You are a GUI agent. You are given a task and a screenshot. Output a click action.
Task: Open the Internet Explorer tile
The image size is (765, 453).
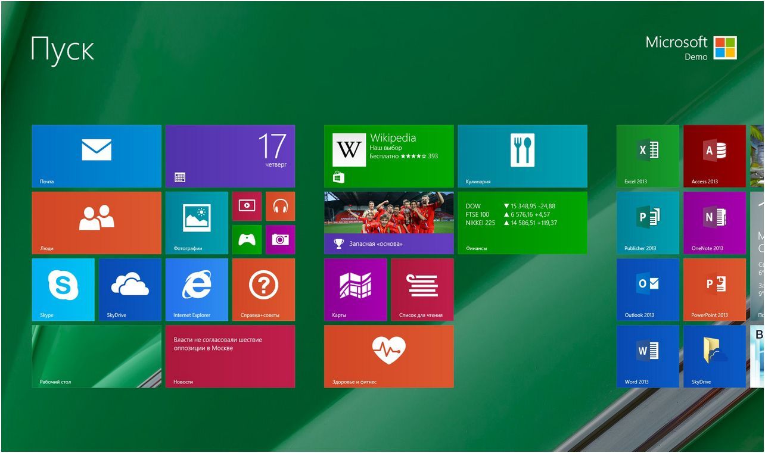(x=196, y=289)
